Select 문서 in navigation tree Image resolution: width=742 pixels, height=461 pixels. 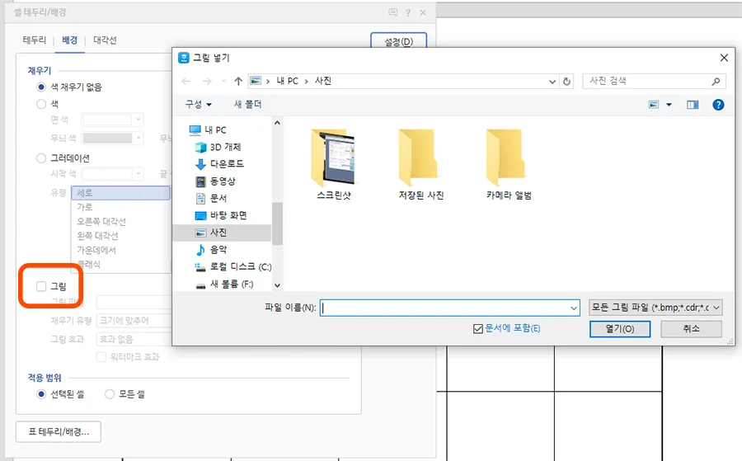click(x=211, y=198)
